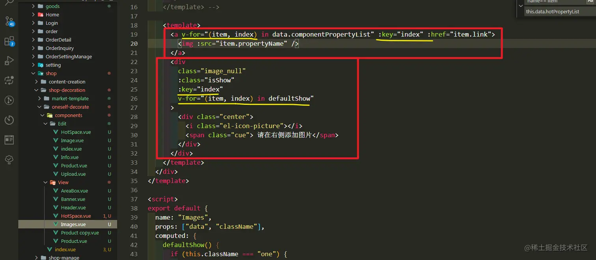Viewport: 596px width, 260px height.
Task: Click isShow binding on line 24
Action: click(x=220, y=80)
